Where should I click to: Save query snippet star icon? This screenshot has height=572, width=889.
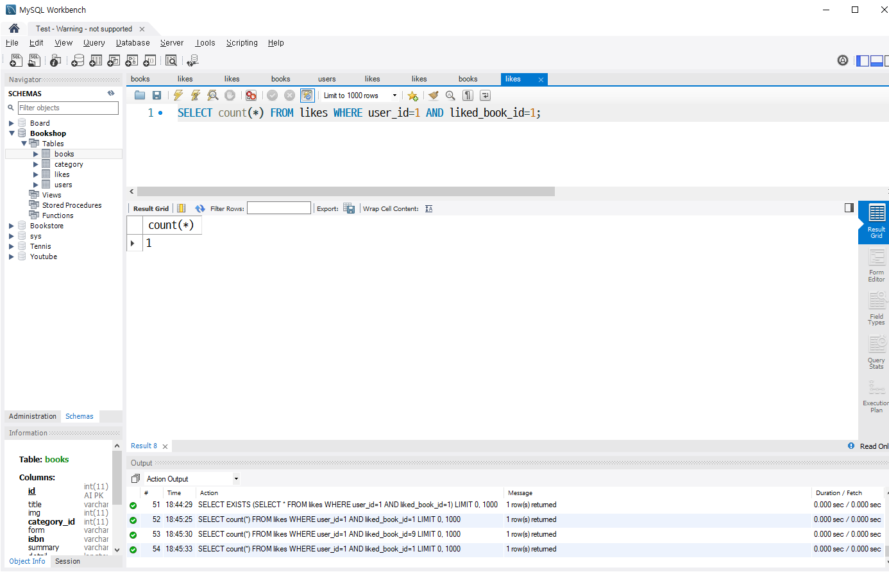click(412, 96)
